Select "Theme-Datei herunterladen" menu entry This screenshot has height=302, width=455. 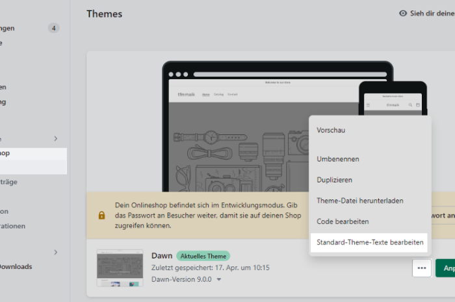click(x=360, y=201)
